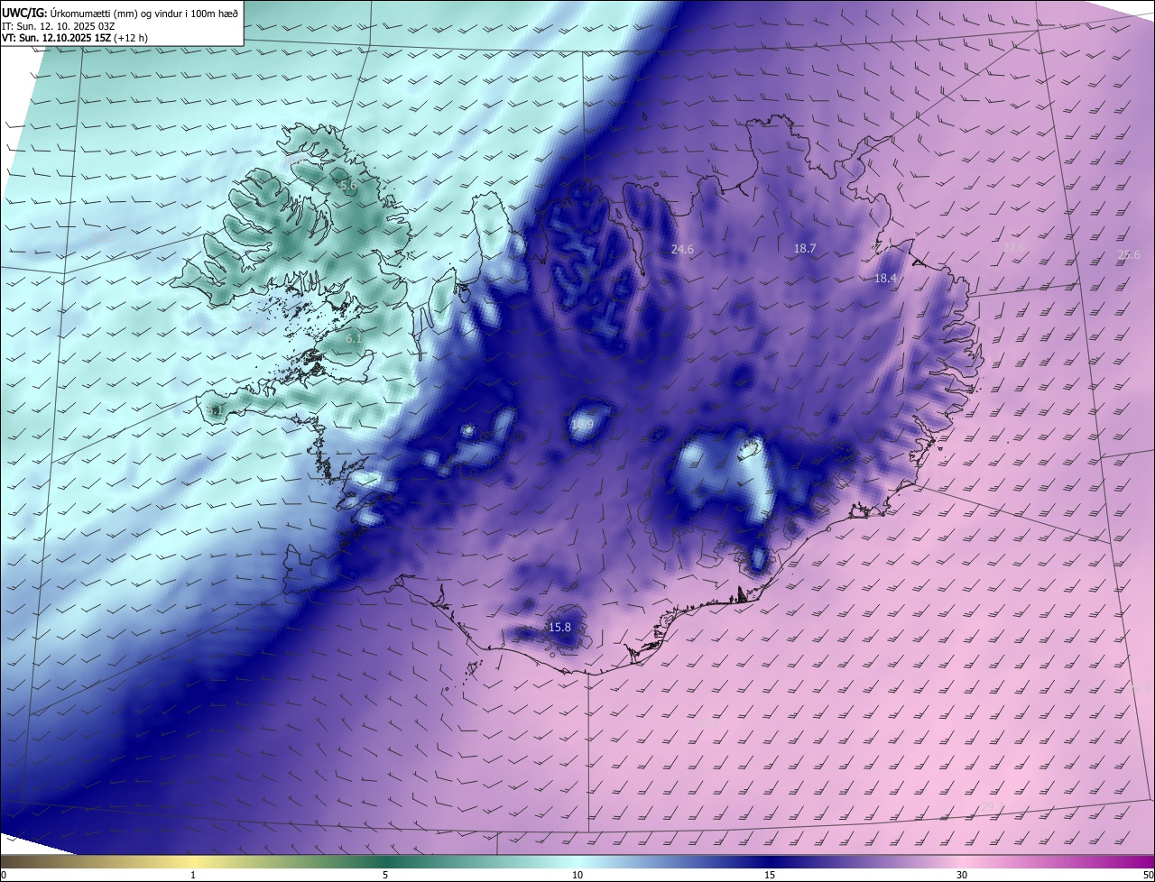
Task: Click the 30 tick on the color scale
Action: [x=962, y=875]
